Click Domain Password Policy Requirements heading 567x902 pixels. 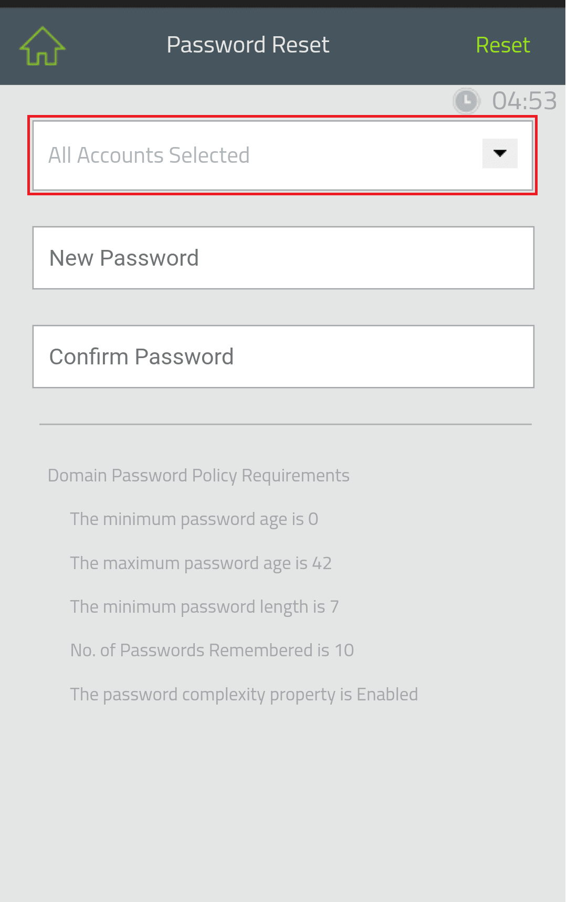tap(198, 476)
